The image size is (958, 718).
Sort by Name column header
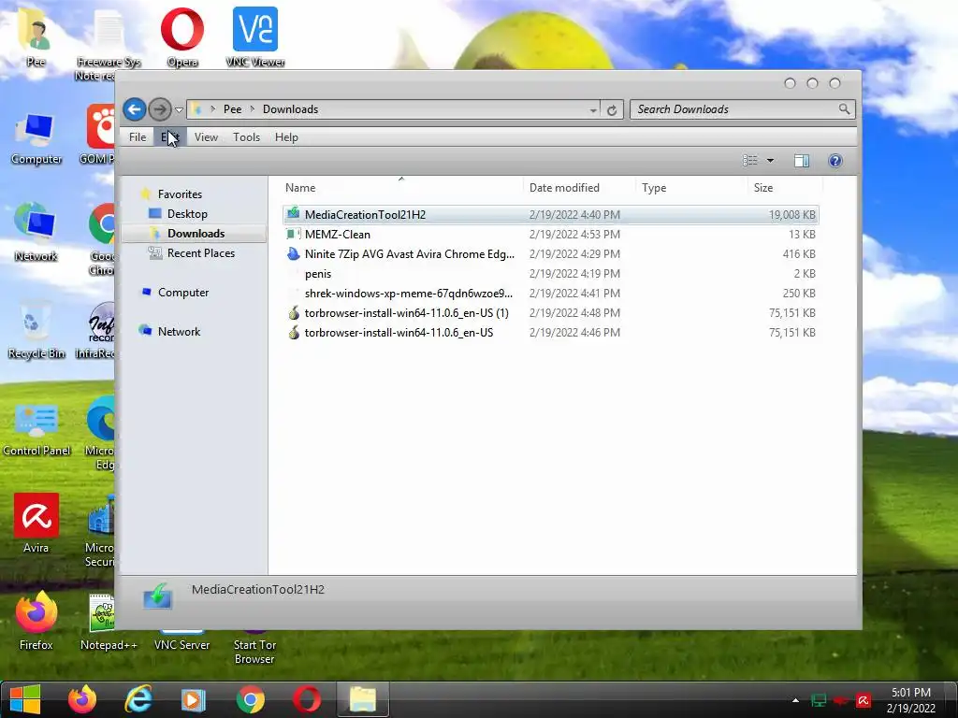tap(402, 188)
